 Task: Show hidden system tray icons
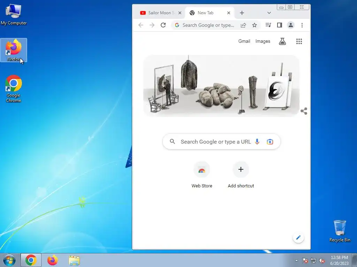click(296, 260)
